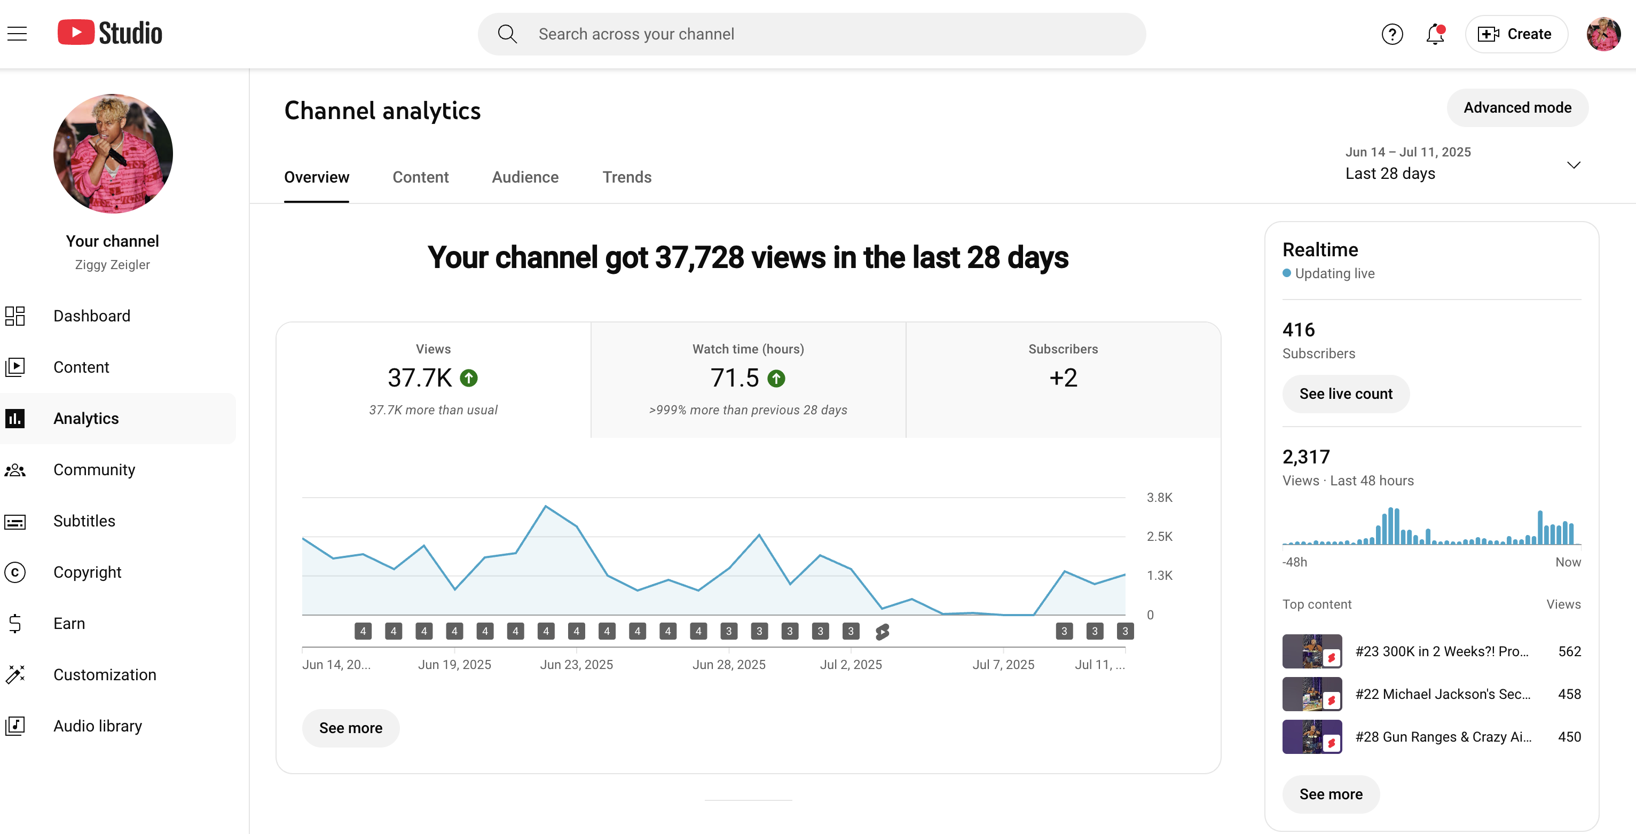Viewport: 1636px width, 834px height.
Task: Click the chart peak near Jun 23
Action: (546, 506)
